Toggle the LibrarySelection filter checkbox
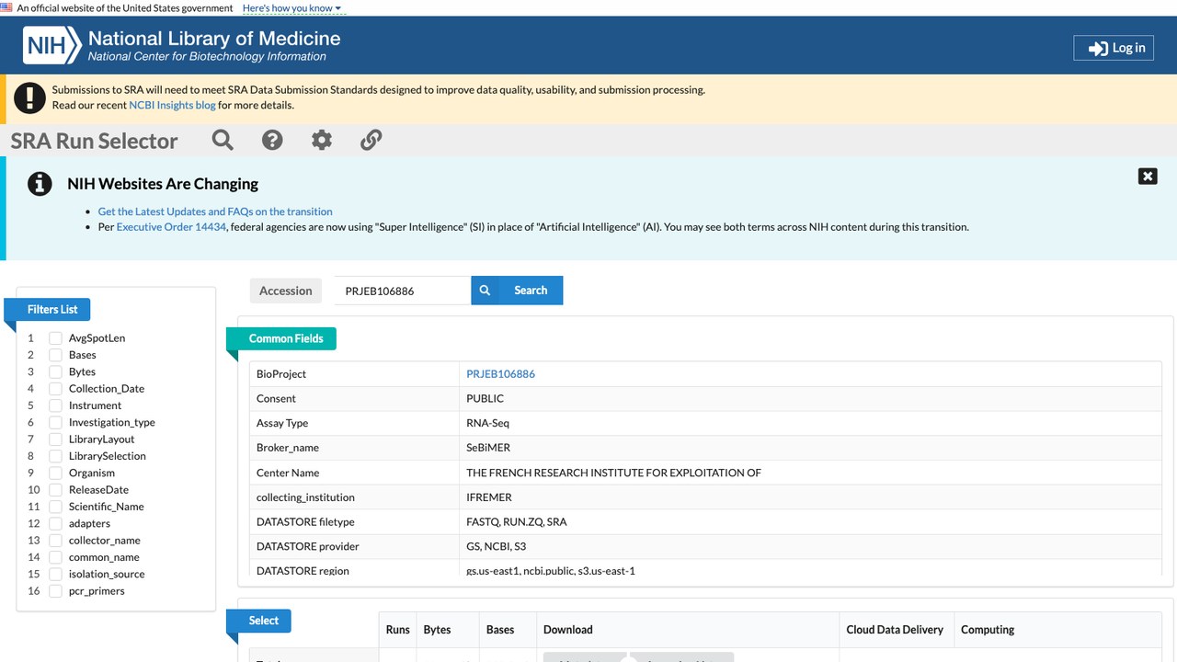Viewport: 1177px width, 662px height. click(56, 456)
